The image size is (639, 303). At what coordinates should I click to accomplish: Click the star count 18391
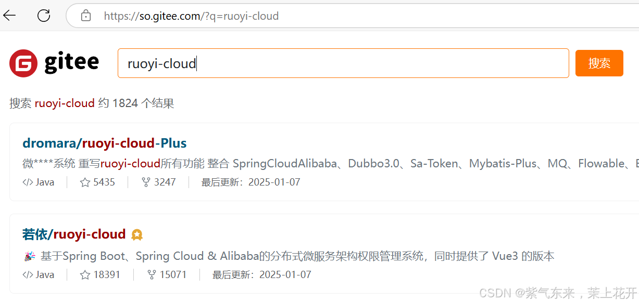pos(108,274)
